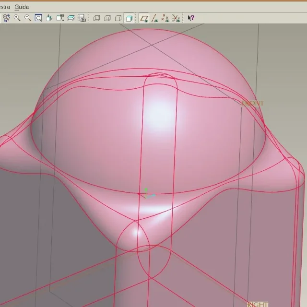Switch to hidden line display
Viewport: 307px width, 307px height.
coord(107,18)
